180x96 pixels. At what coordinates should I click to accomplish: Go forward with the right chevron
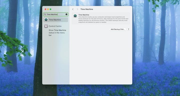tap(77, 9)
